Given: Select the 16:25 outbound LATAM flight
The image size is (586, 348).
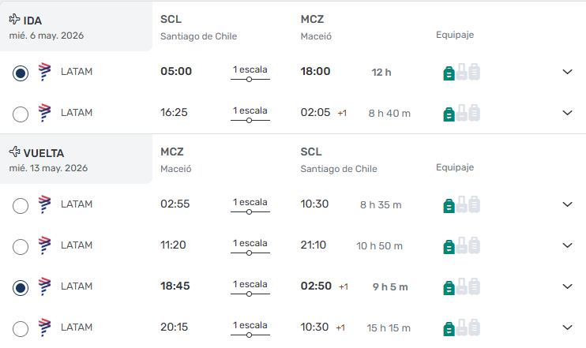Looking at the screenshot, I should tap(21, 114).
